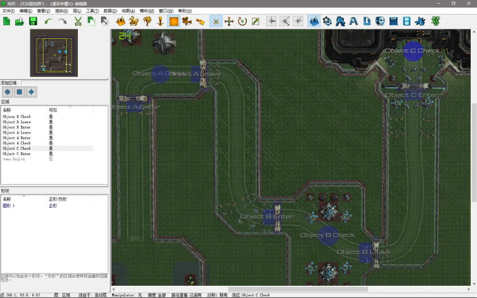Viewport: 477px width, 298px height.
Task: Create a new map document
Action: tap(7, 21)
